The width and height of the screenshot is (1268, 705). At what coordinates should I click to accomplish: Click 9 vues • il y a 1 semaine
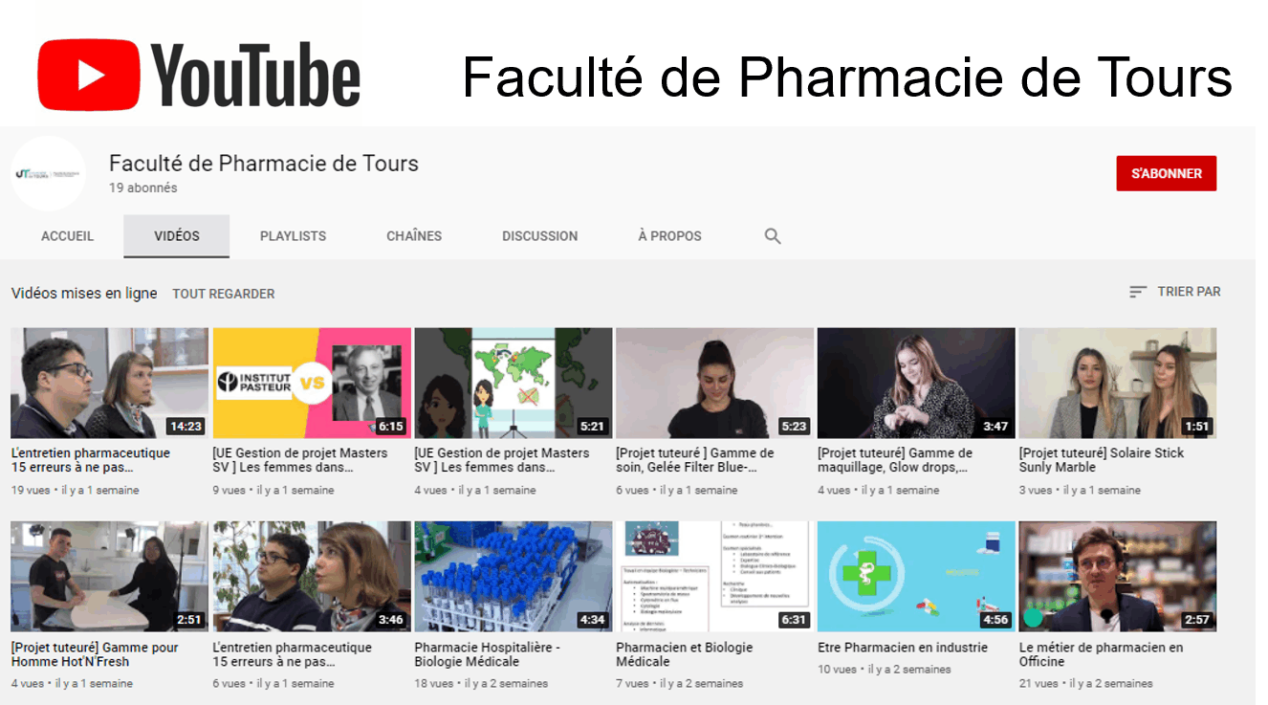click(273, 490)
